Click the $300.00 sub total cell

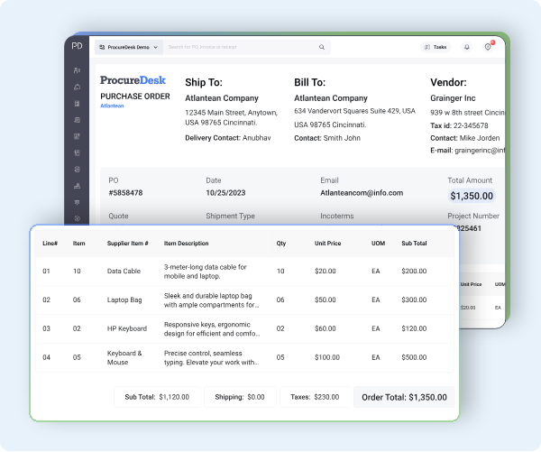tap(414, 300)
